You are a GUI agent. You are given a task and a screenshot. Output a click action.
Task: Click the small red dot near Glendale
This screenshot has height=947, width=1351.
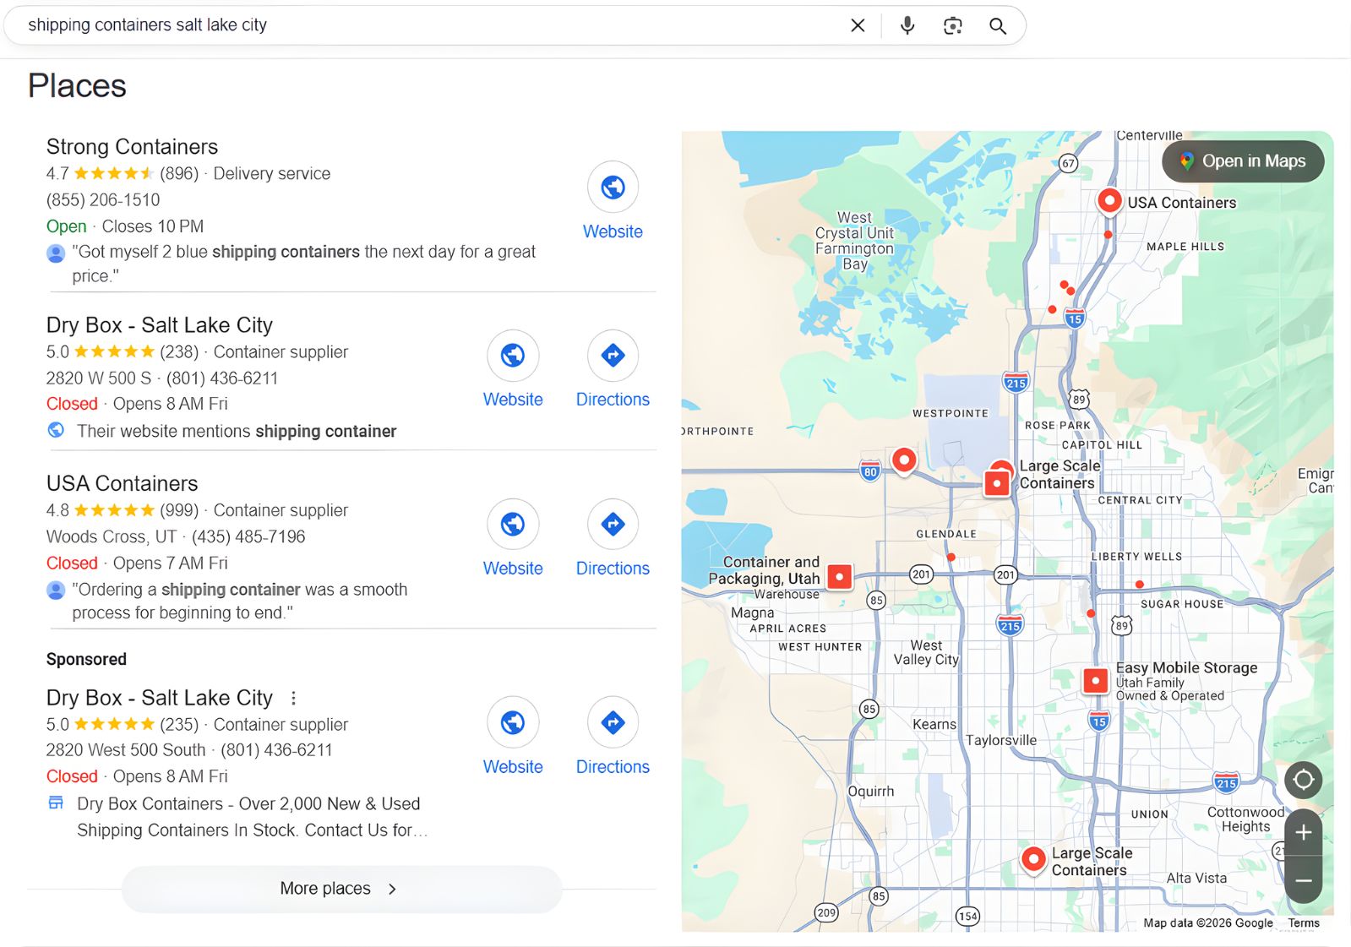[x=951, y=557]
